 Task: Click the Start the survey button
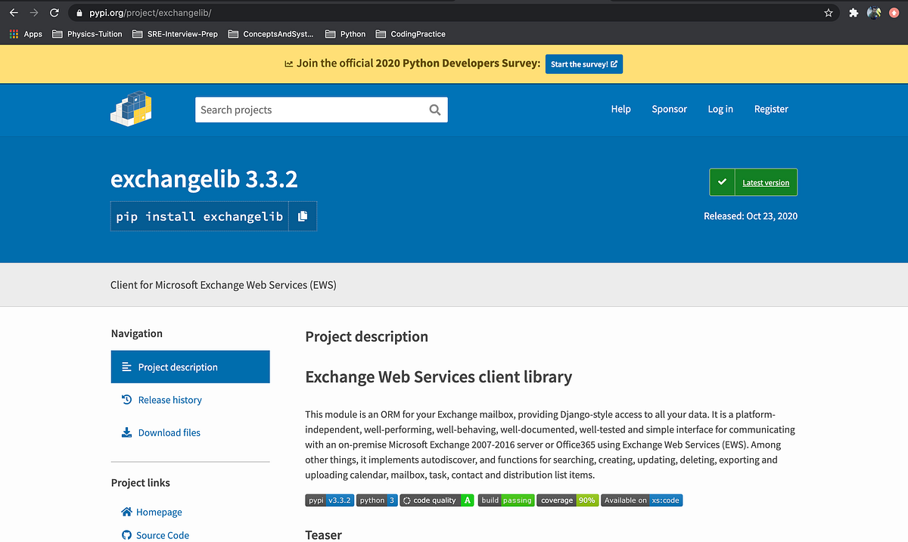(x=583, y=63)
